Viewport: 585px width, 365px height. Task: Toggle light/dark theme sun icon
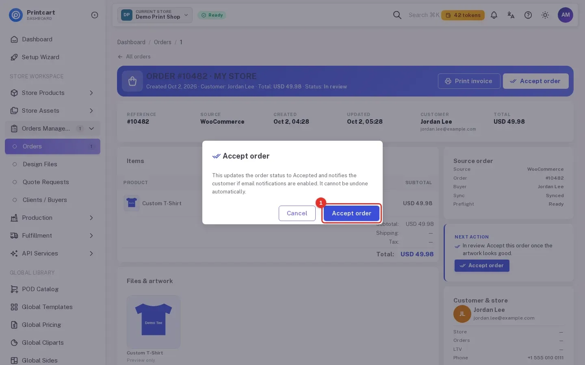[x=545, y=15]
